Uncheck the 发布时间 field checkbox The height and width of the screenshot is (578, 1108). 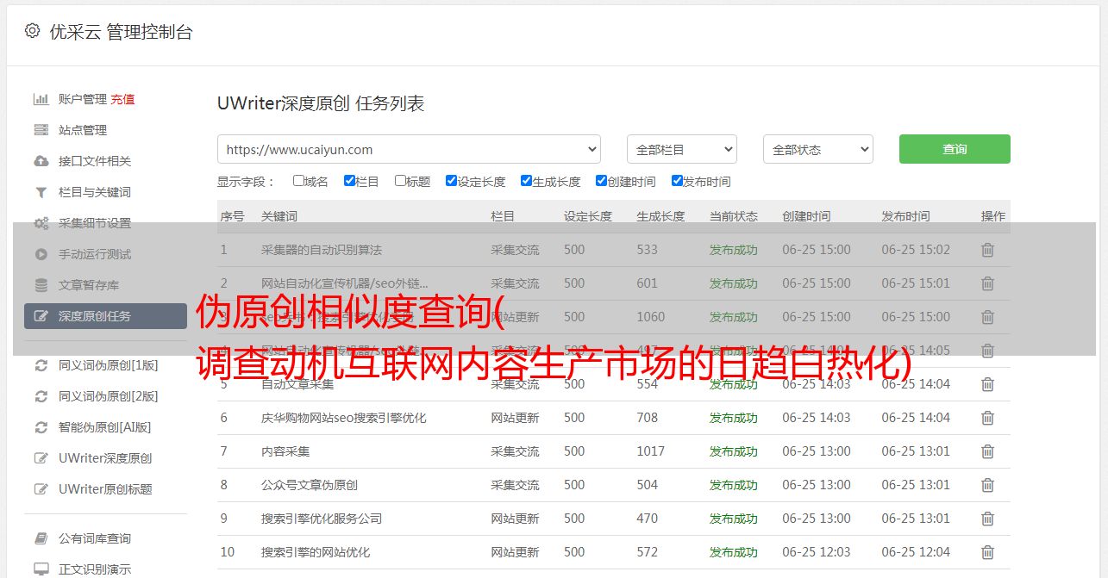(x=677, y=181)
